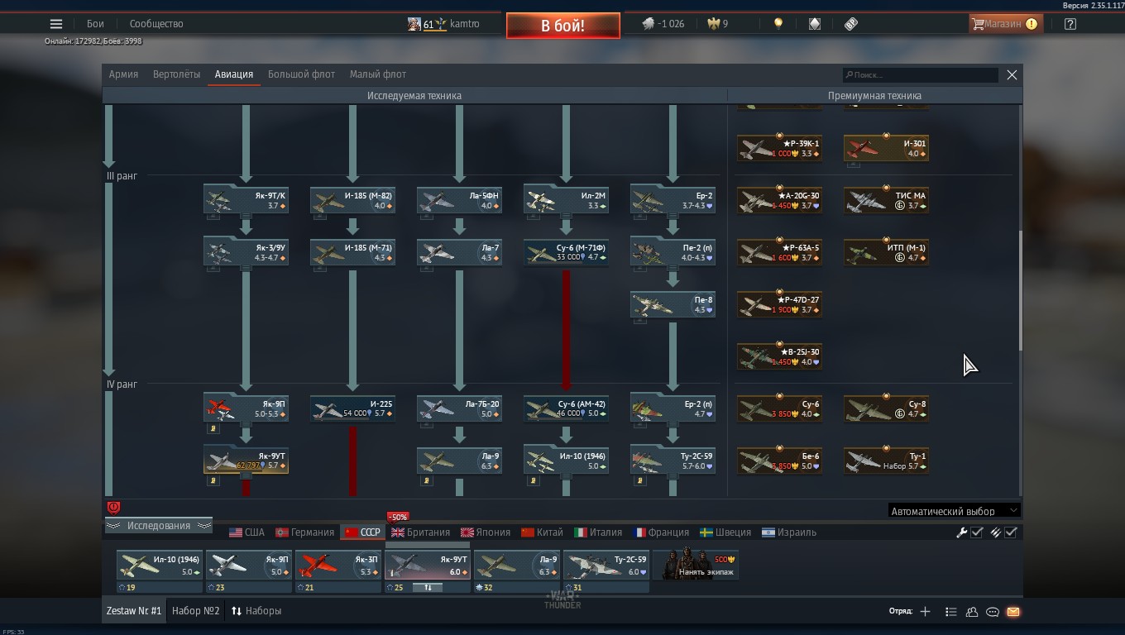Select the Ил-2М attacker card

pyautogui.click(x=566, y=200)
